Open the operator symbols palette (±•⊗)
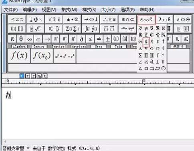This screenshot has height=151, width=194. [x=73, y=20]
